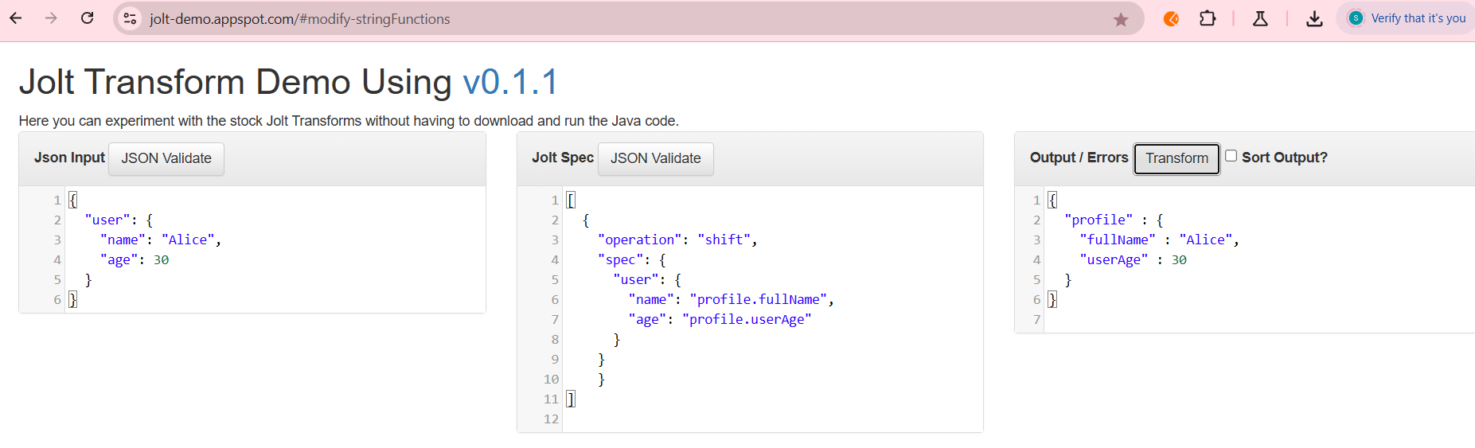Click the browser back arrow
Screen dimensions: 1475x448
[16, 18]
